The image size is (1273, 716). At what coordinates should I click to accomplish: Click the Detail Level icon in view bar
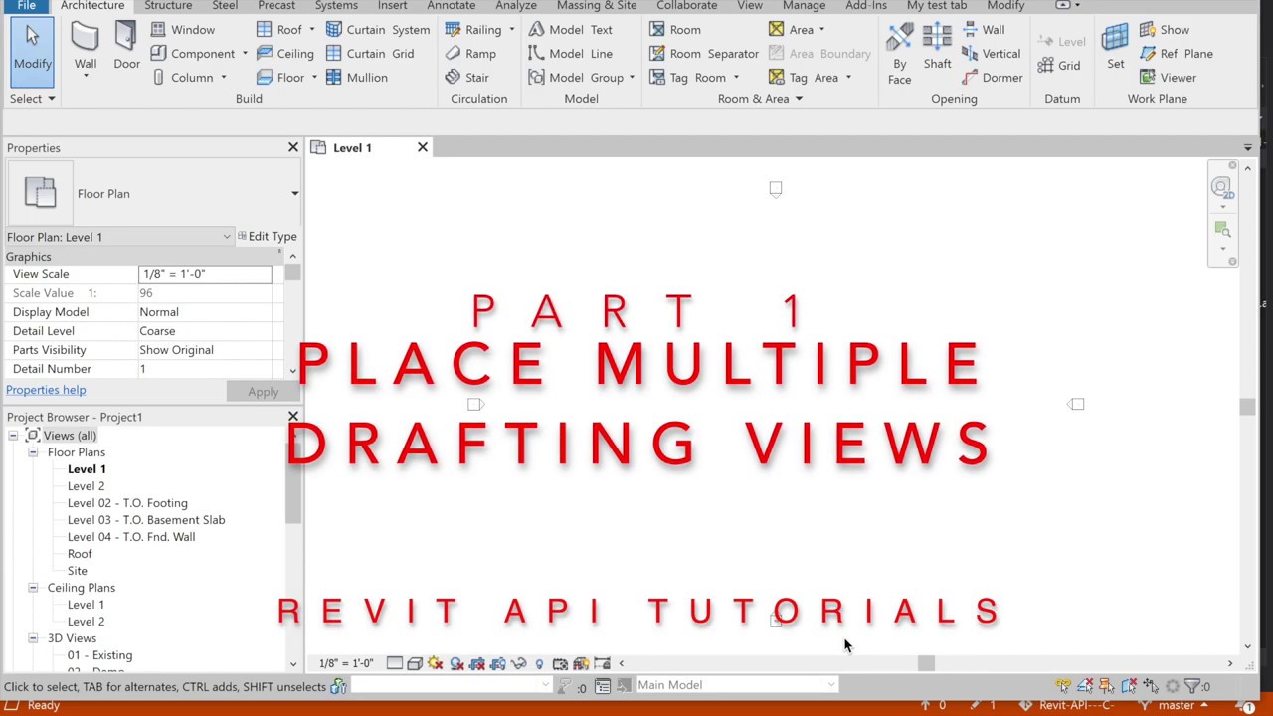coord(395,663)
